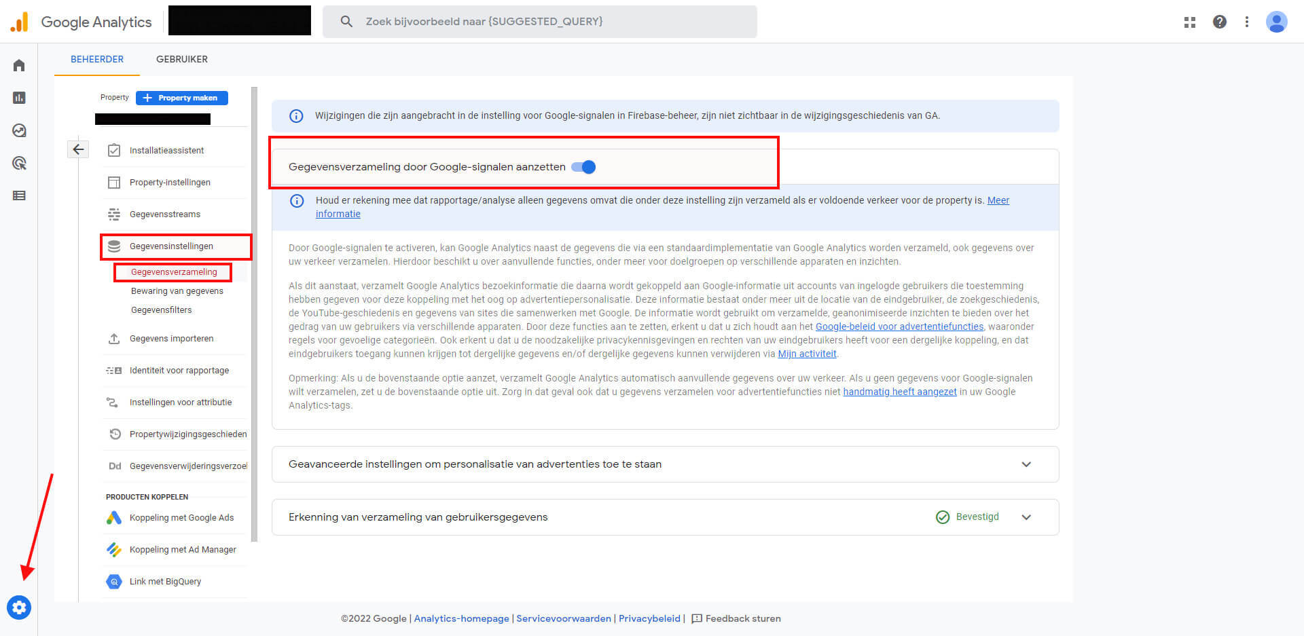
Task: Open the Mijn activiteit link
Action: click(807, 354)
